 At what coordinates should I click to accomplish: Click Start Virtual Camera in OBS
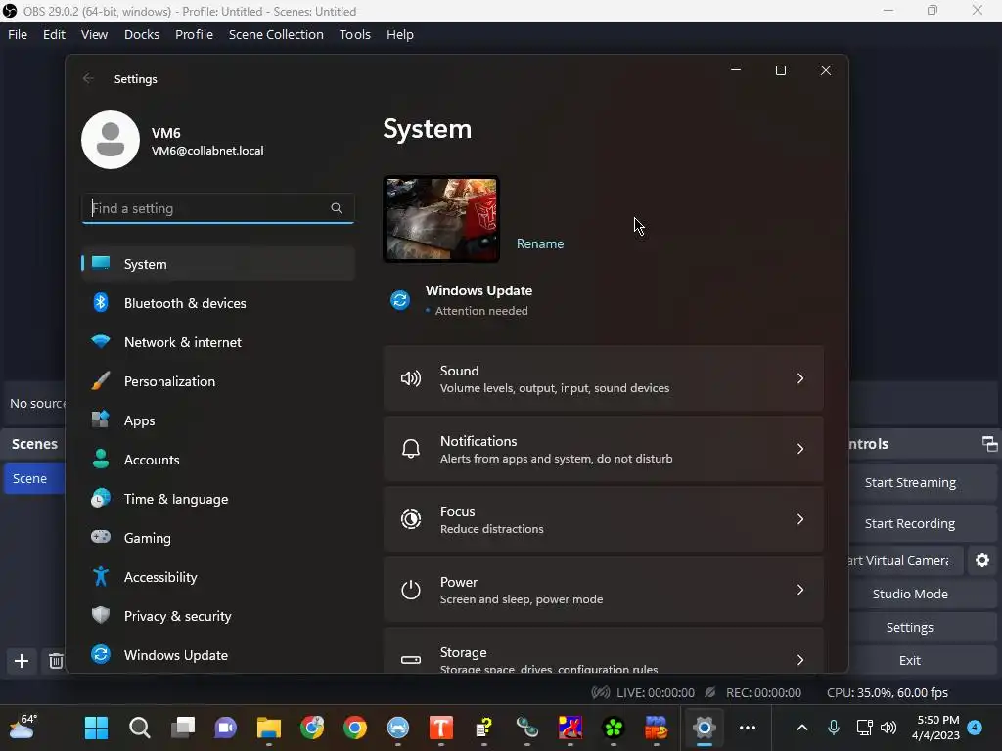[x=905, y=560]
